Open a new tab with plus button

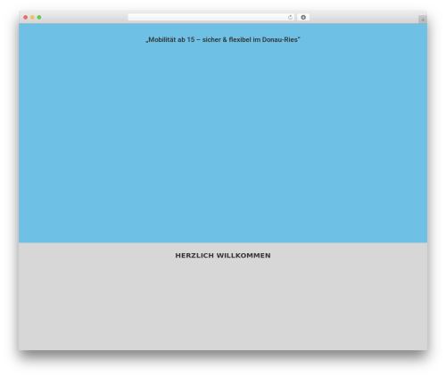click(x=423, y=20)
